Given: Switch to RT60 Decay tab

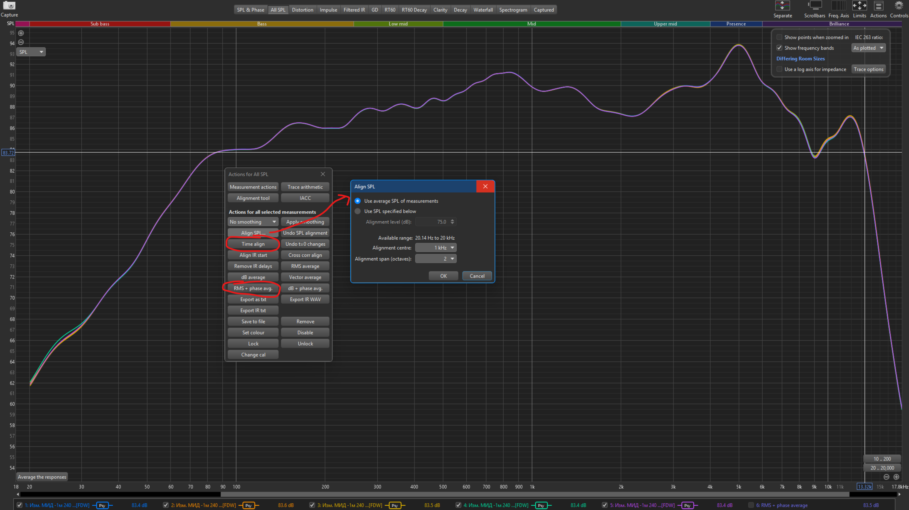Looking at the screenshot, I should pos(414,10).
